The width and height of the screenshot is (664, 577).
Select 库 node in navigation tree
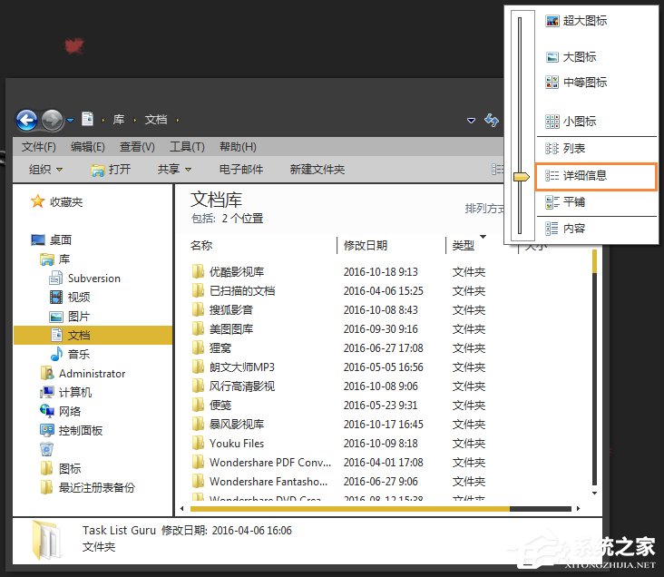(55, 259)
